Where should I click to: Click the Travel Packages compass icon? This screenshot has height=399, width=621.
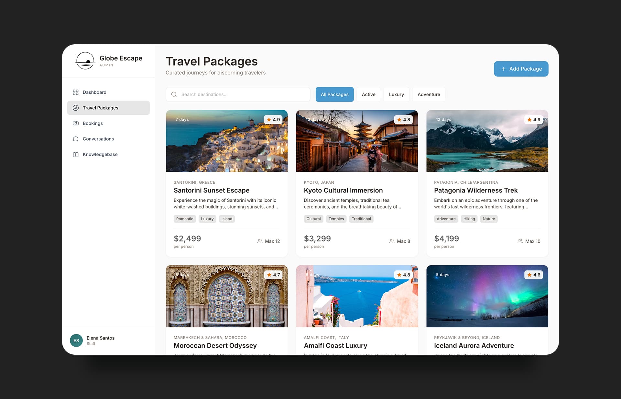(76, 108)
